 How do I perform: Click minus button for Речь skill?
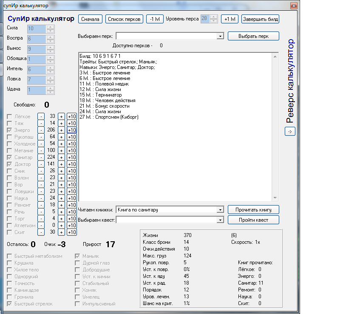[41, 212]
